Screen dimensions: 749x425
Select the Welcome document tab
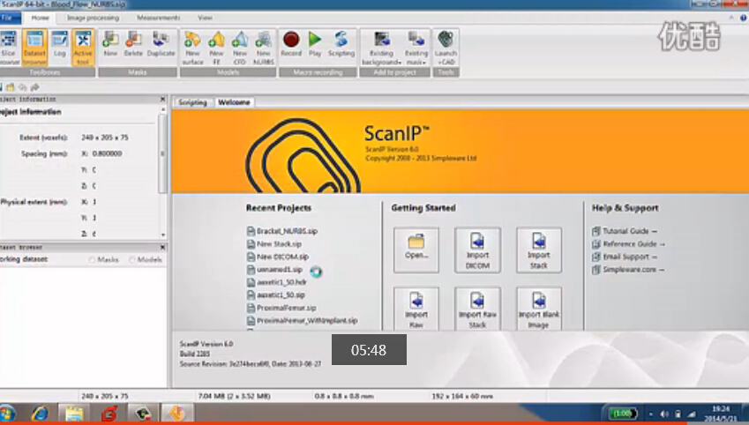234,102
